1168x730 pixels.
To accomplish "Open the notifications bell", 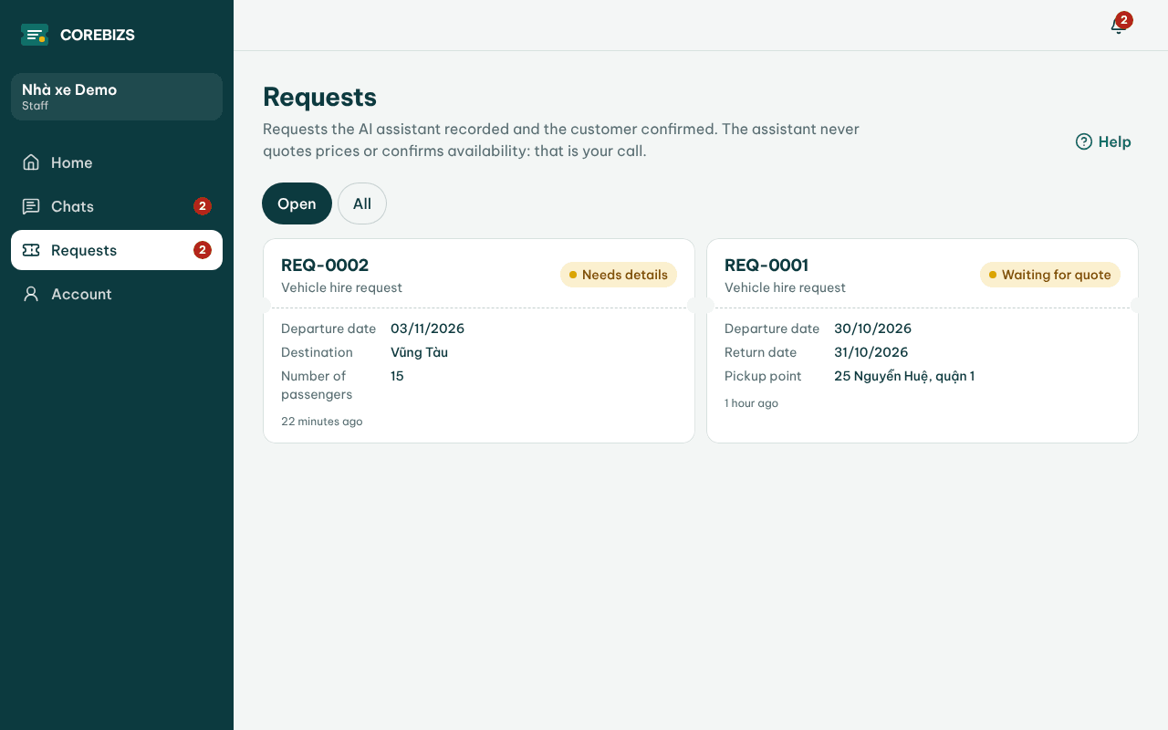I will pos(1118,26).
